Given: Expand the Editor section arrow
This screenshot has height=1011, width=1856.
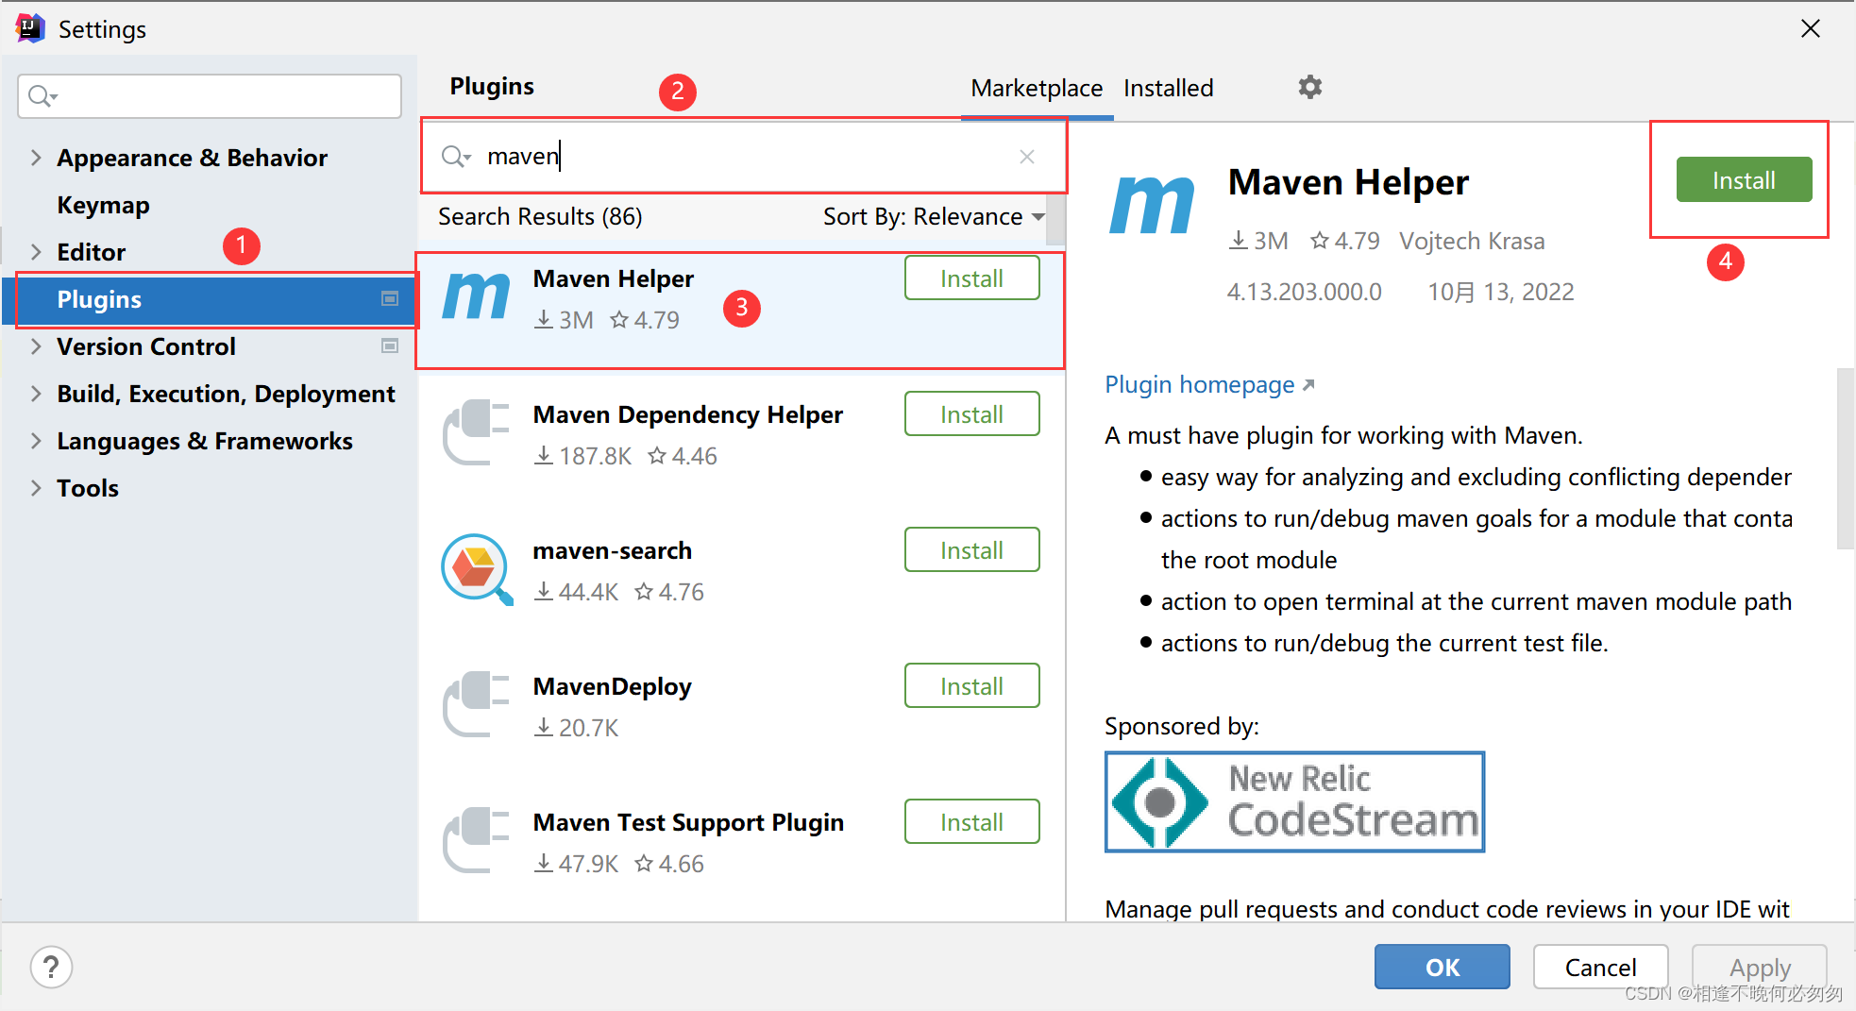Looking at the screenshot, I should [36, 252].
